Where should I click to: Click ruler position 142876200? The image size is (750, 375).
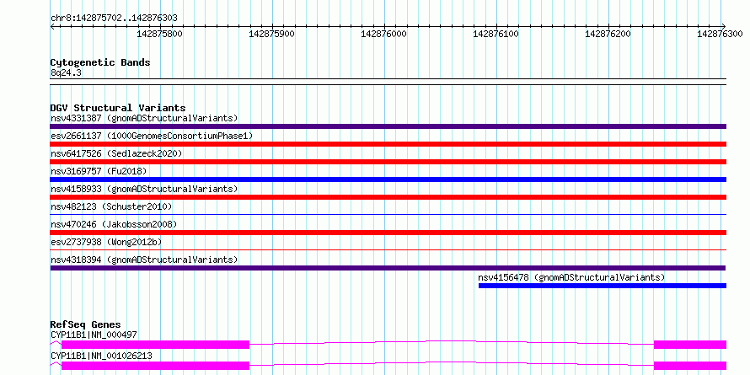point(608,34)
